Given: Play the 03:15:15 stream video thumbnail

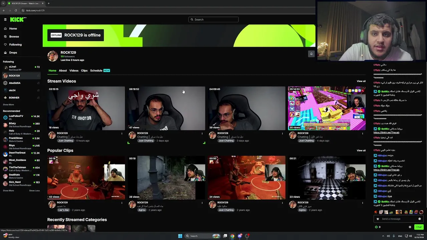Looking at the screenshot, I should point(86,108).
